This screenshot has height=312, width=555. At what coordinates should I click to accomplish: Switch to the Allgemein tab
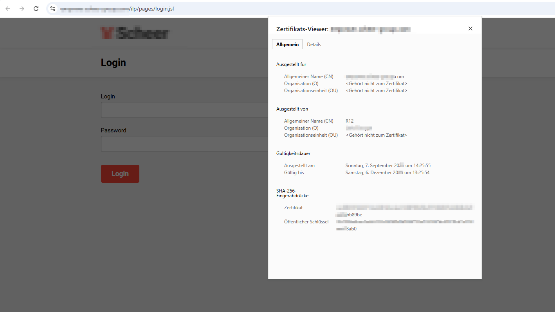click(x=287, y=45)
